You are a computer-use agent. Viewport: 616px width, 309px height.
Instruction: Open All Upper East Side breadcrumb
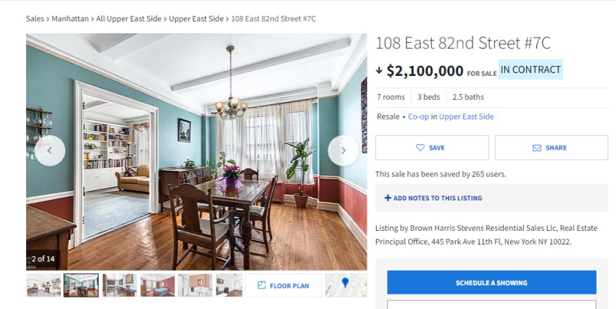click(x=128, y=19)
